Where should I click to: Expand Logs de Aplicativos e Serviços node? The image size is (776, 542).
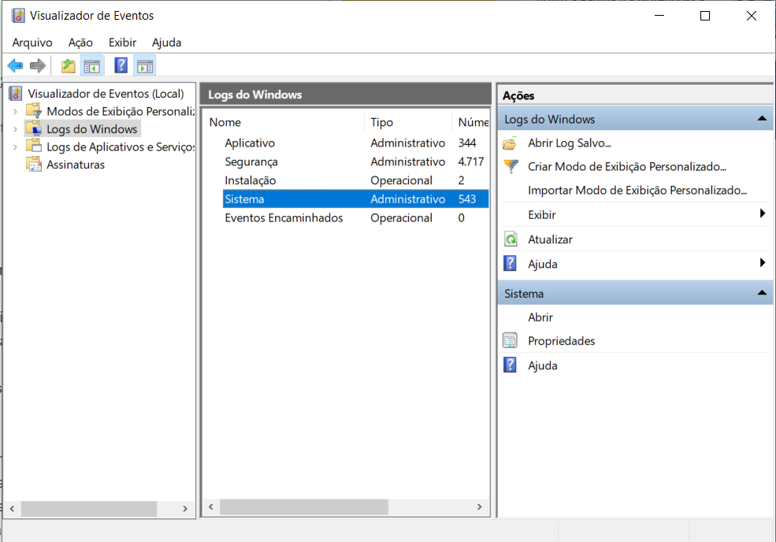point(14,147)
